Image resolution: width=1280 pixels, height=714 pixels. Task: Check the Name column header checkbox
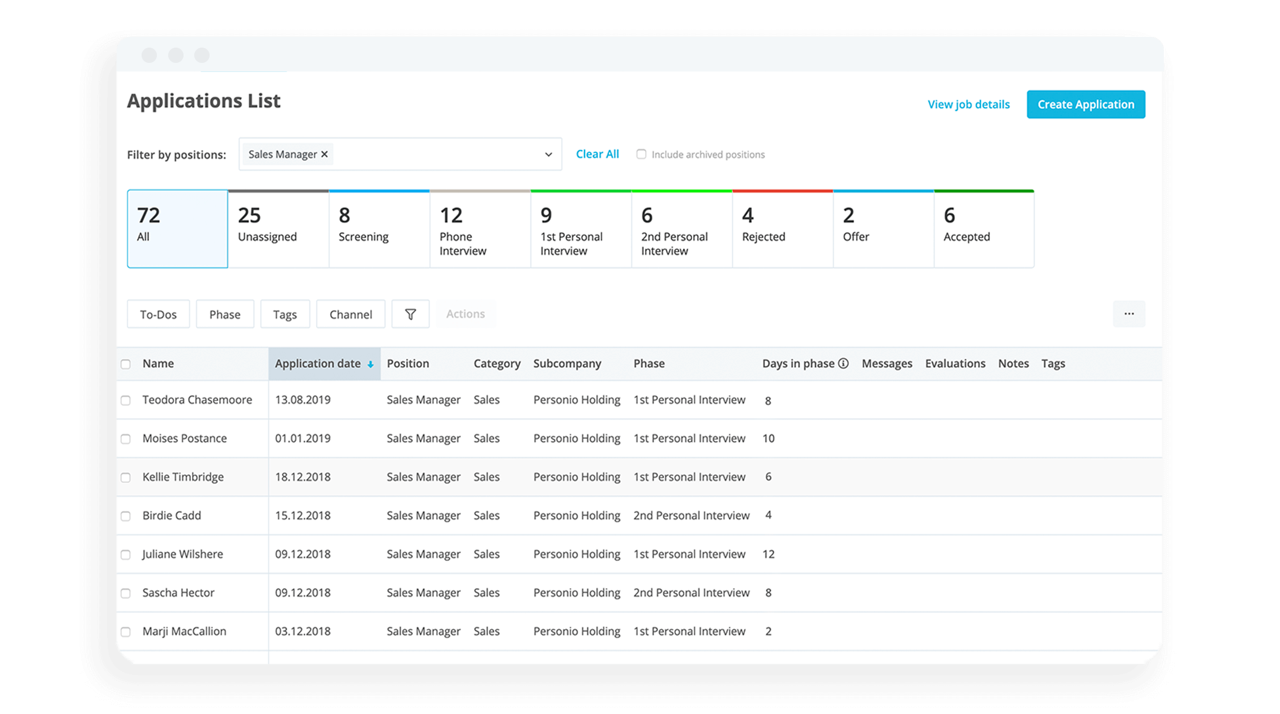pyautogui.click(x=127, y=363)
